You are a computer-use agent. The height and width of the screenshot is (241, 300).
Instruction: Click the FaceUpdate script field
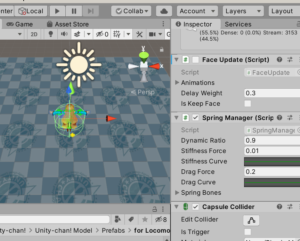click(272, 73)
